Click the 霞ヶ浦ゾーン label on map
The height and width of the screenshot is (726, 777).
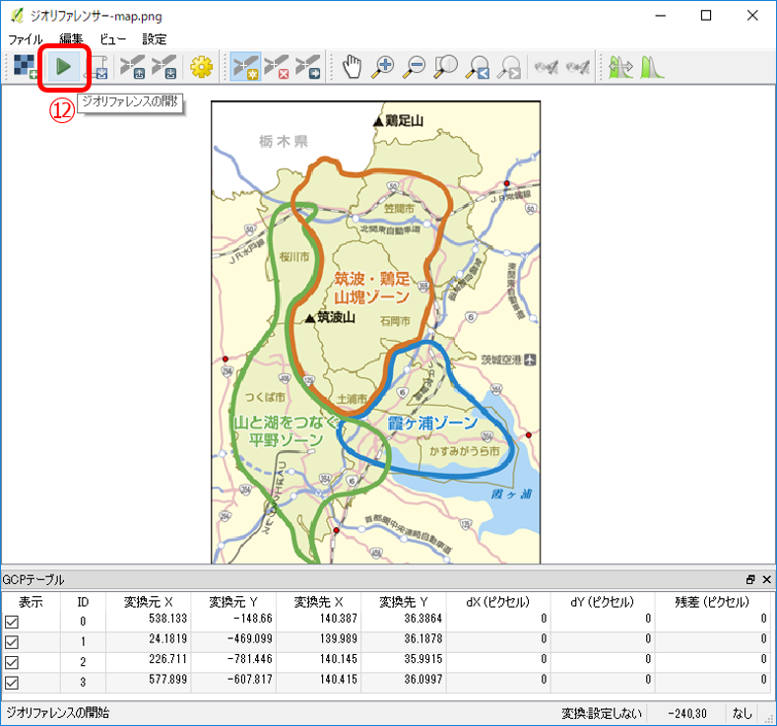coord(432,424)
